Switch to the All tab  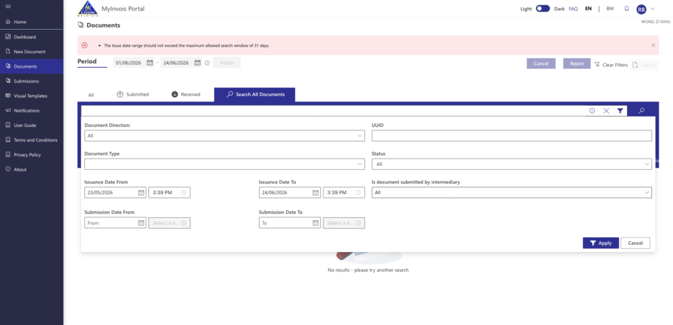[91, 95]
